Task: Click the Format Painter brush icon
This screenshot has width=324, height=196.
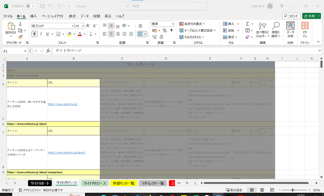Action: [20, 37]
